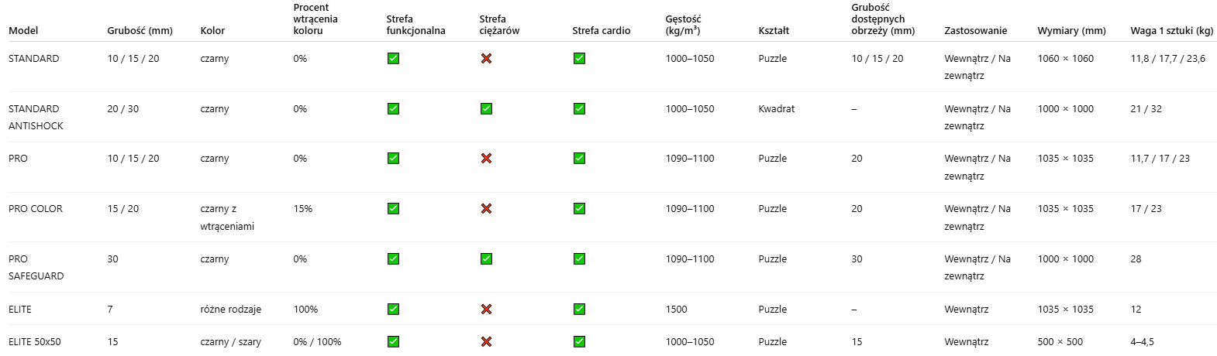Click green check for PRO Strefa funkcjonalna

coord(393,159)
